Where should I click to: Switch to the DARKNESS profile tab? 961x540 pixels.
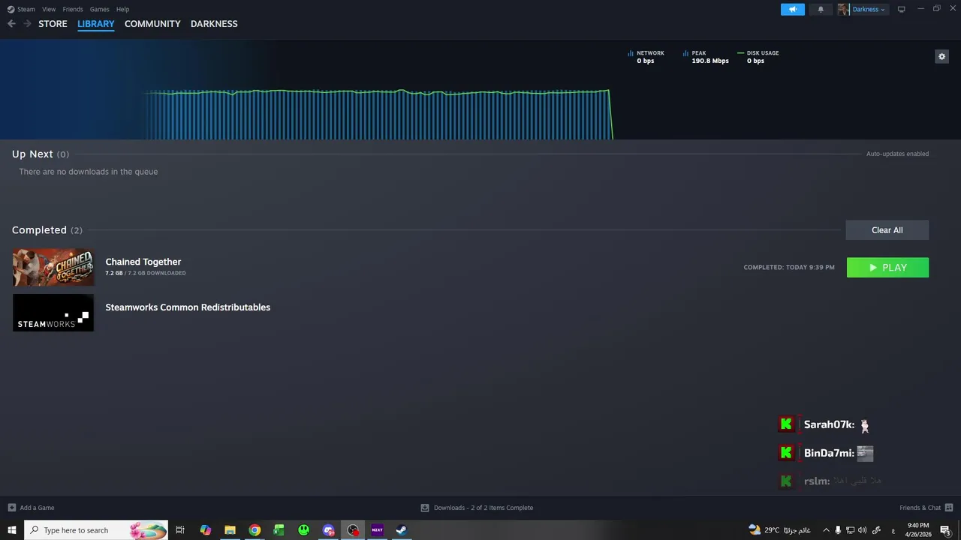214,24
